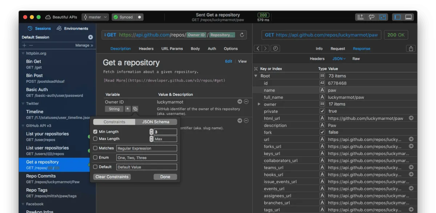Open constraints via the chain-link icon near String
Image resolution: width=436 pixels, height=213 pixels.
[x=135, y=108]
